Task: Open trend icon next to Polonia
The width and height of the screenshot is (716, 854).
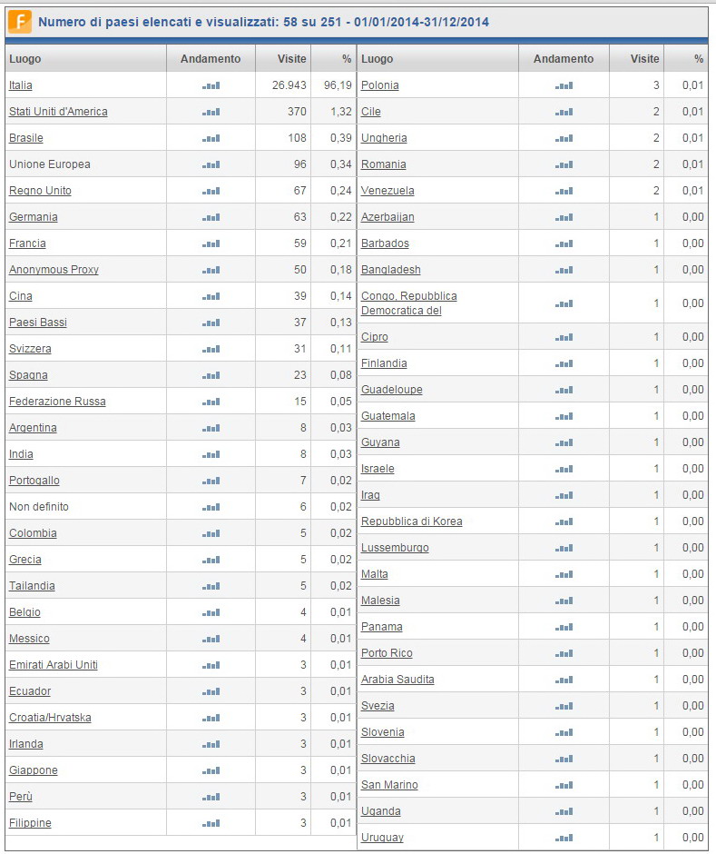Action: point(564,85)
